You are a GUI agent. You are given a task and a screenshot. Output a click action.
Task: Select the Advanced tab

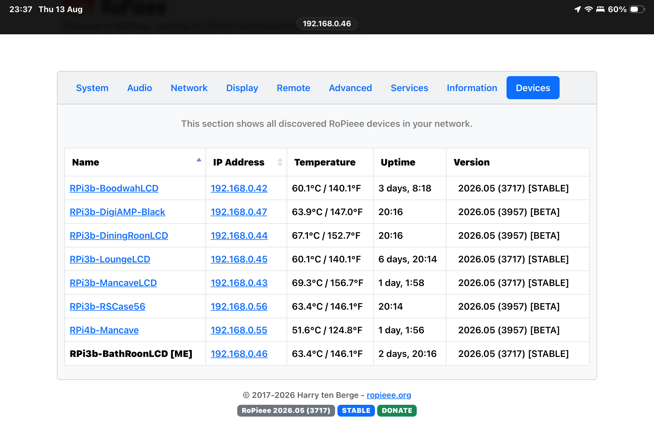350,88
